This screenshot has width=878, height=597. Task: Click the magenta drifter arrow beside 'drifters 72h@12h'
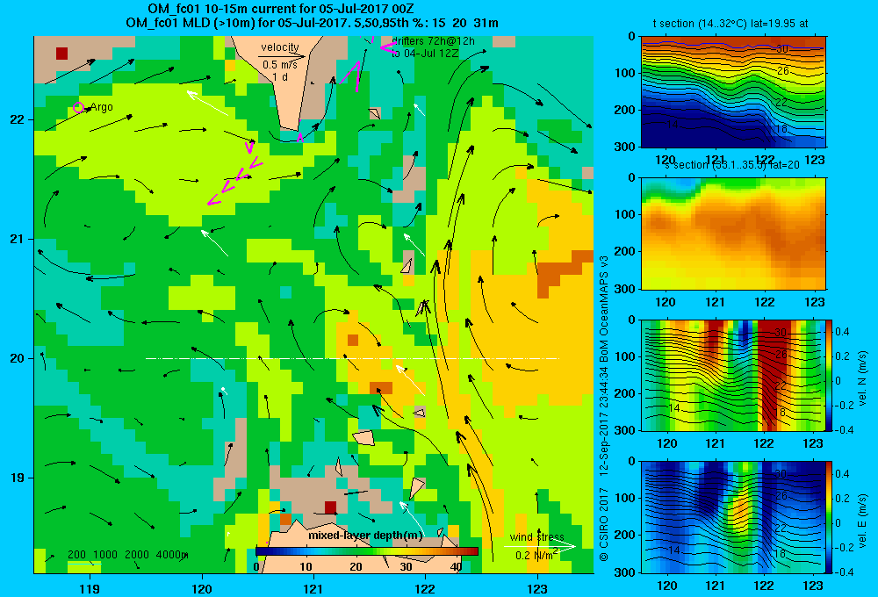tap(388, 47)
